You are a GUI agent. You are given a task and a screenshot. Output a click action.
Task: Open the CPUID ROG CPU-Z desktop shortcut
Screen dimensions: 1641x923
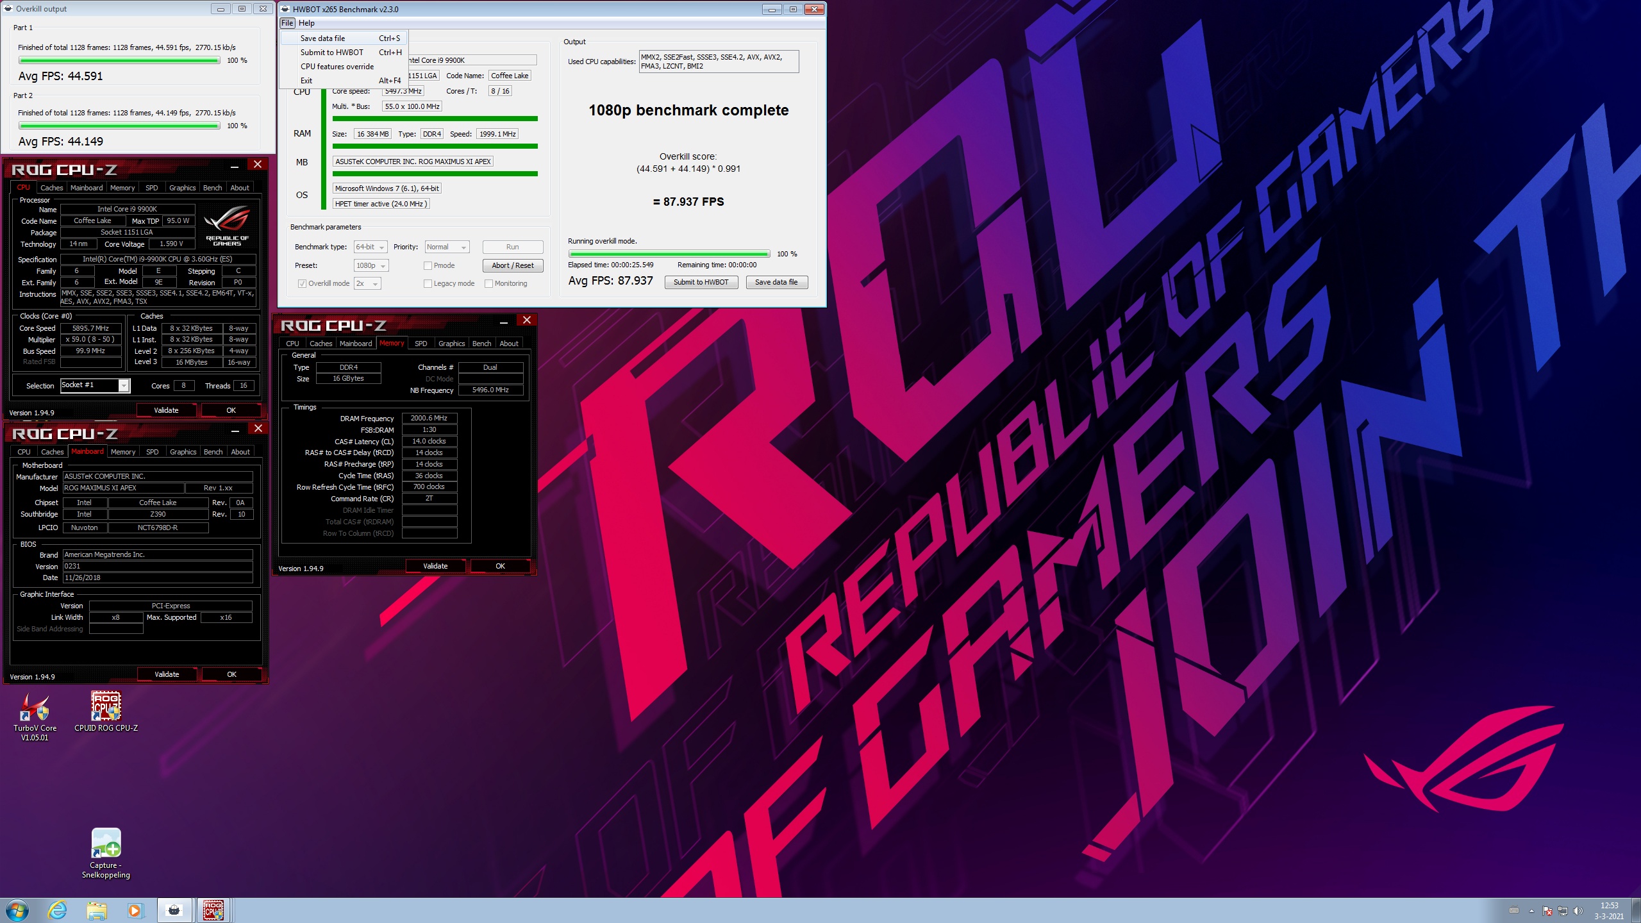(106, 711)
